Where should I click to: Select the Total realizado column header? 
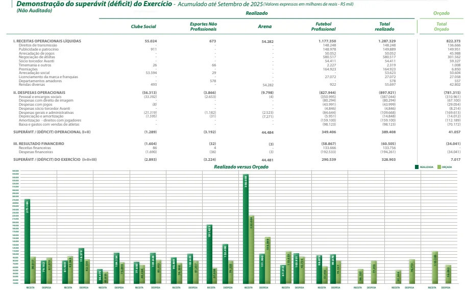click(385, 26)
